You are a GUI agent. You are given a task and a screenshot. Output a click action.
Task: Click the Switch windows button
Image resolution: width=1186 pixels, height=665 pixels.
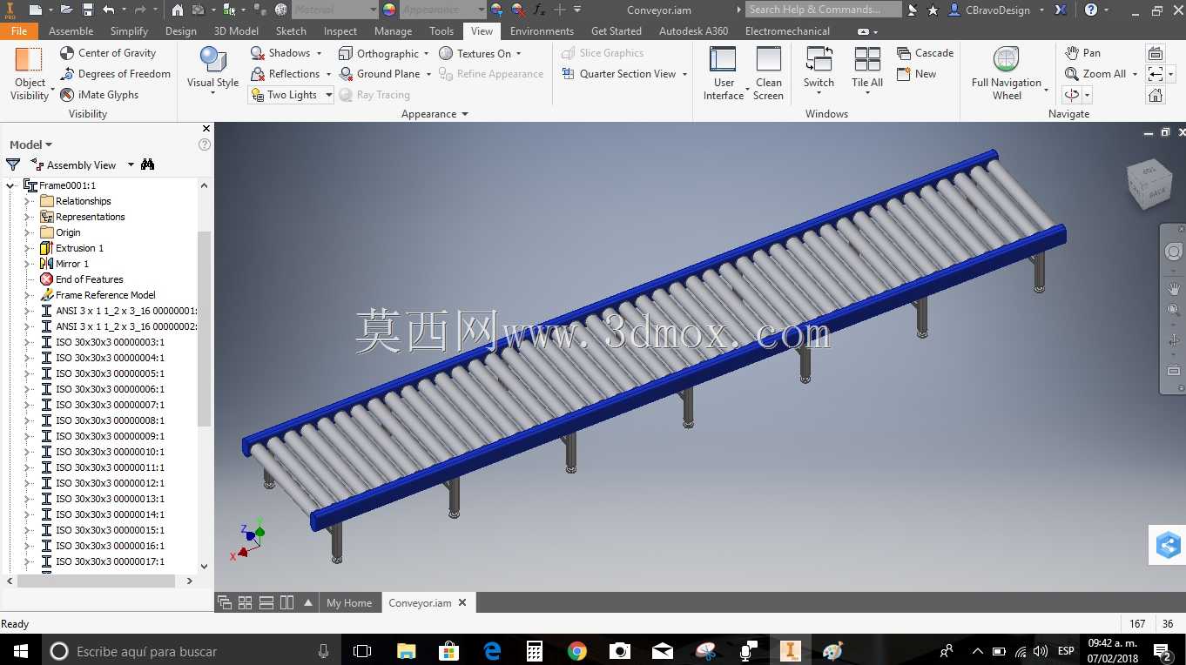click(x=819, y=70)
